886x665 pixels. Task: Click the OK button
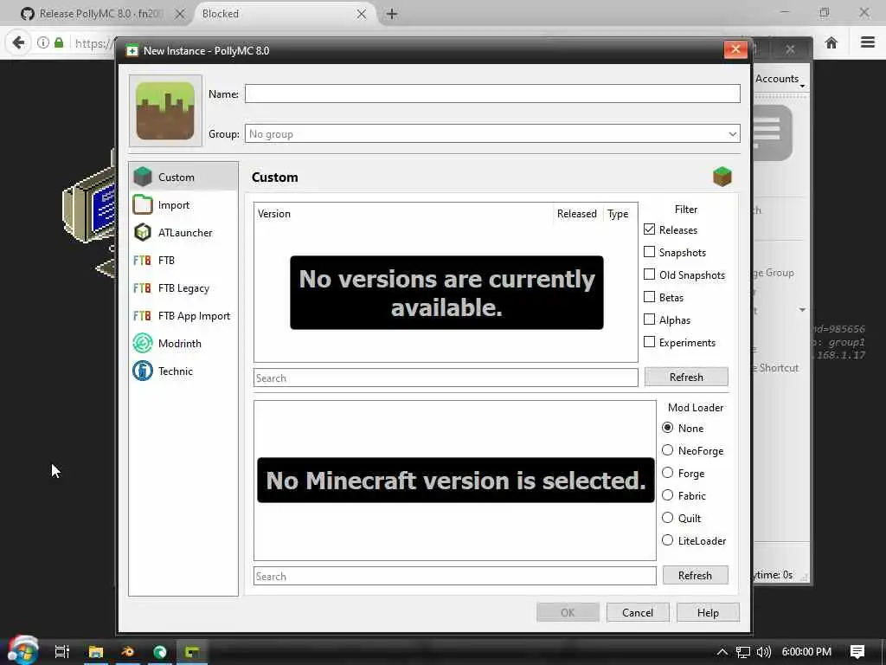tap(568, 612)
